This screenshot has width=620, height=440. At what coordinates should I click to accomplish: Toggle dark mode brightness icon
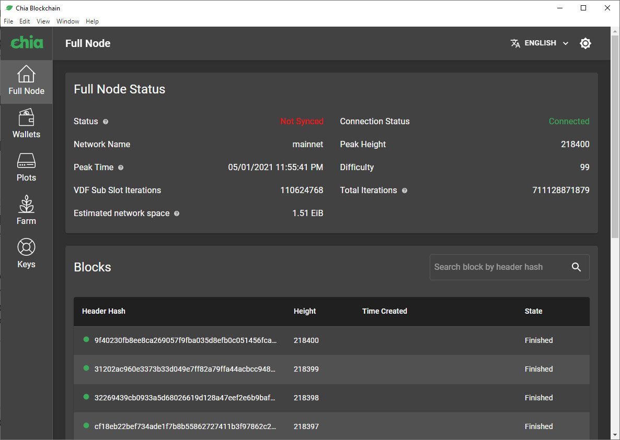585,43
